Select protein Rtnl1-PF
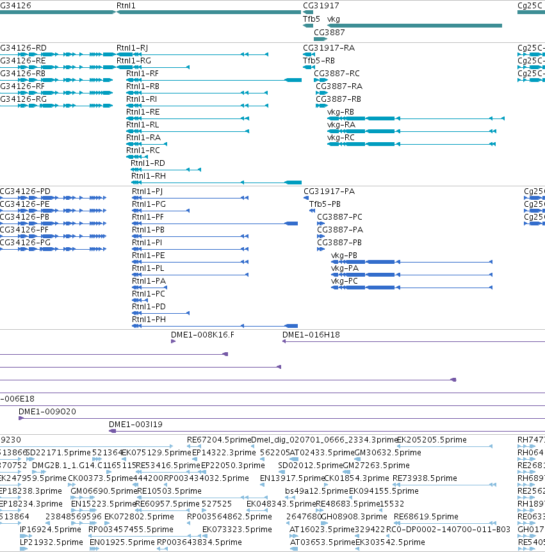 (x=215, y=223)
